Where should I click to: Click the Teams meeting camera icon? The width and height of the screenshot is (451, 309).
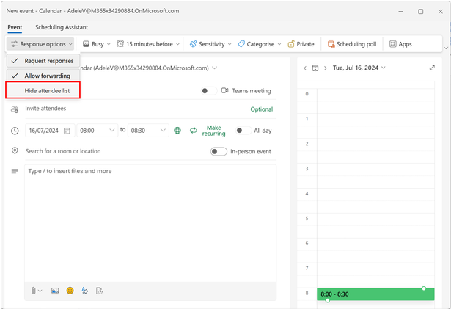click(224, 91)
